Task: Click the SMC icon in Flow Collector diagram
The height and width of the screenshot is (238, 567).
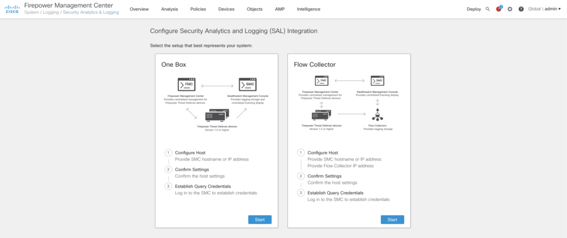Action: tap(378, 80)
